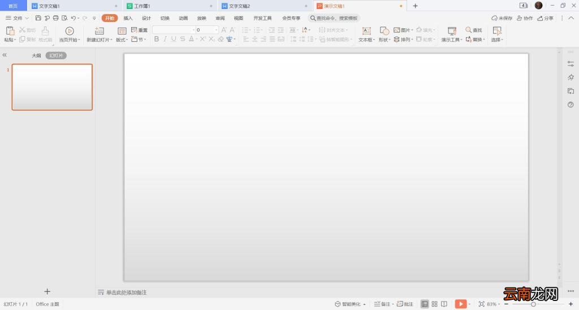Open the Picture (图片) dropdown
The height and width of the screenshot is (310, 579).
[403, 30]
